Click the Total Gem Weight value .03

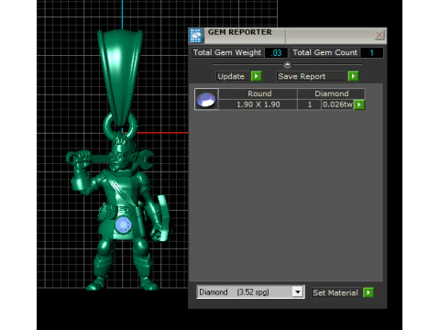pyautogui.click(x=276, y=53)
